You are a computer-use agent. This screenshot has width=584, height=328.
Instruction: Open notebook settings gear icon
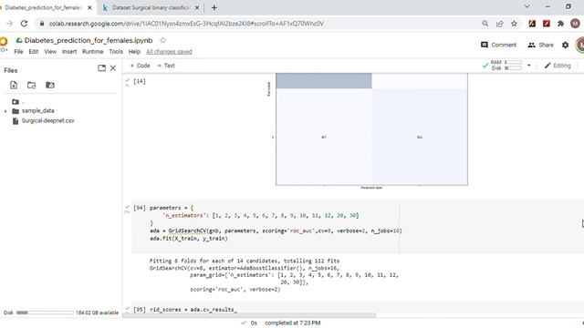pos(566,45)
